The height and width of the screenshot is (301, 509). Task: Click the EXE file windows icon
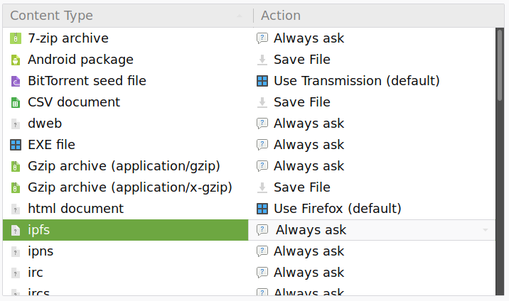[15, 145]
